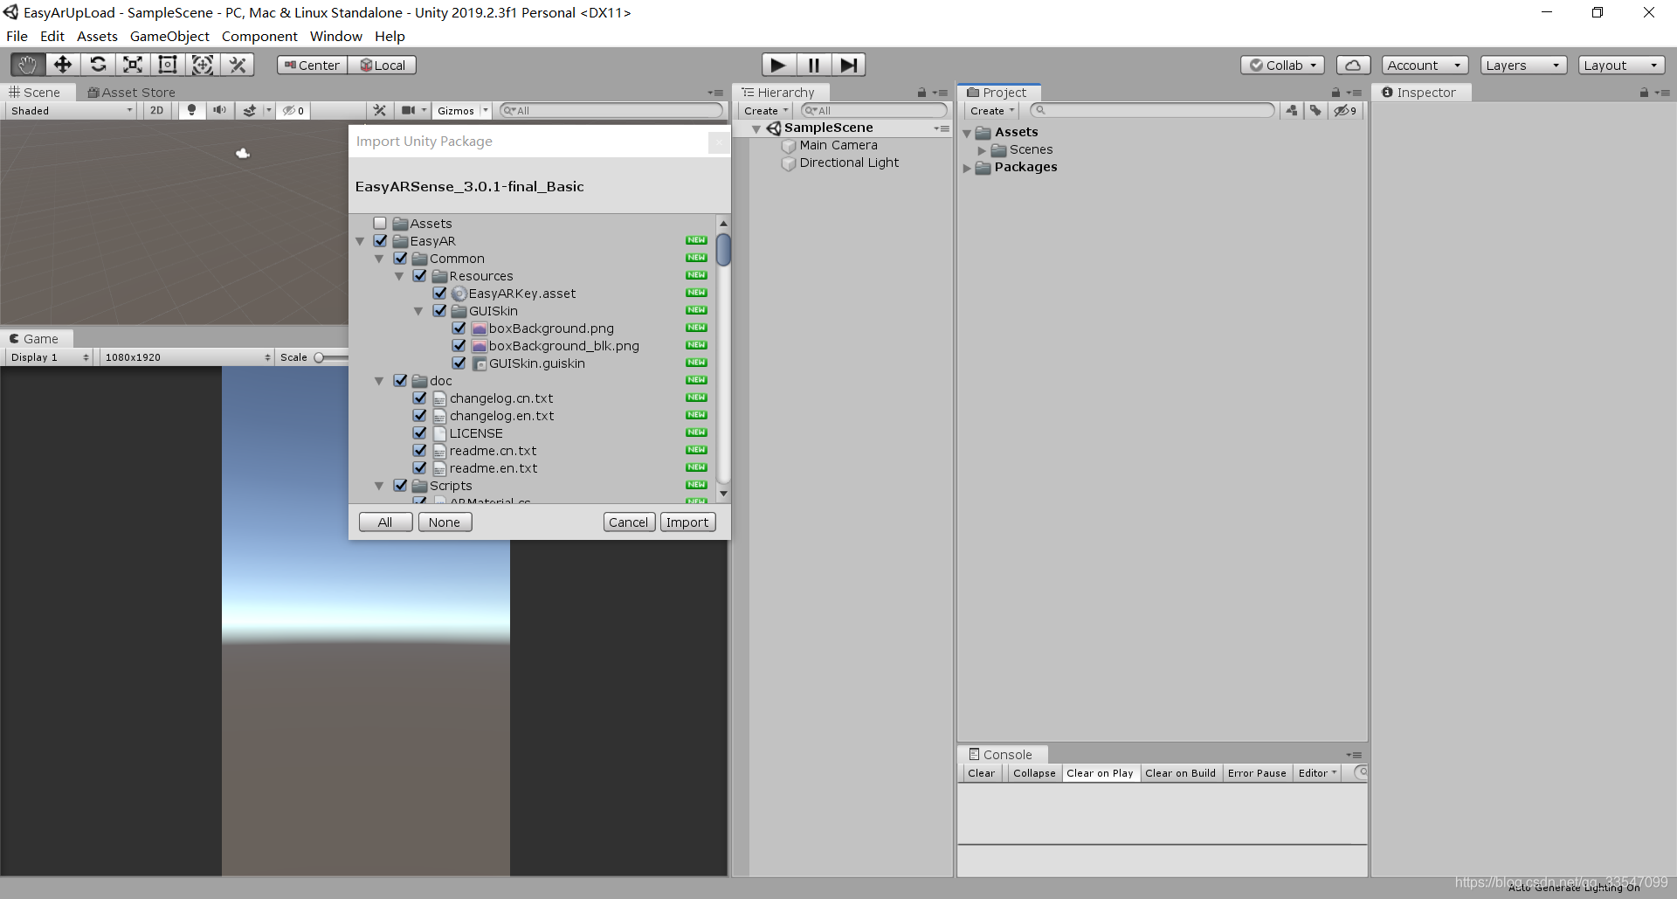
Task: Toggle pivot Center mode
Action: point(312,66)
